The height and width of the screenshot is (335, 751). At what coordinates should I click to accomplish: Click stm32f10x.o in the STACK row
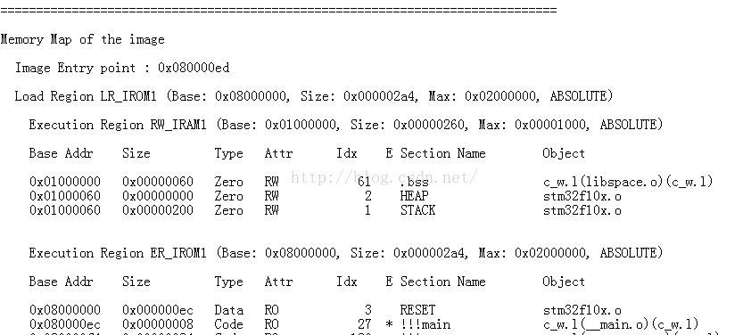[x=582, y=210]
